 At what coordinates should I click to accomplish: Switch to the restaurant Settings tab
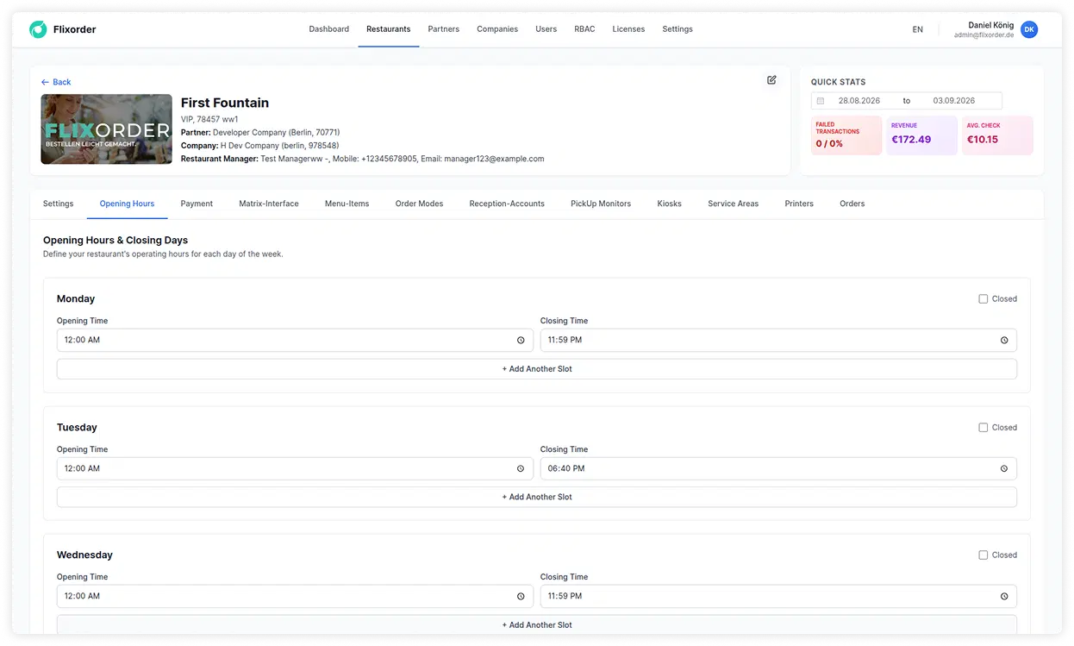tap(59, 204)
